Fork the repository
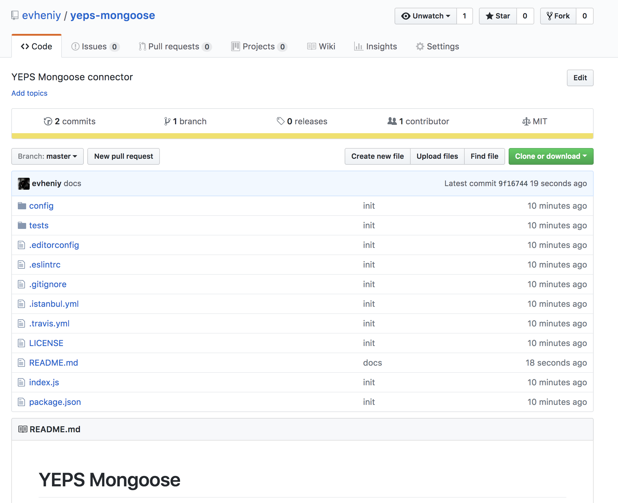 (558, 16)
